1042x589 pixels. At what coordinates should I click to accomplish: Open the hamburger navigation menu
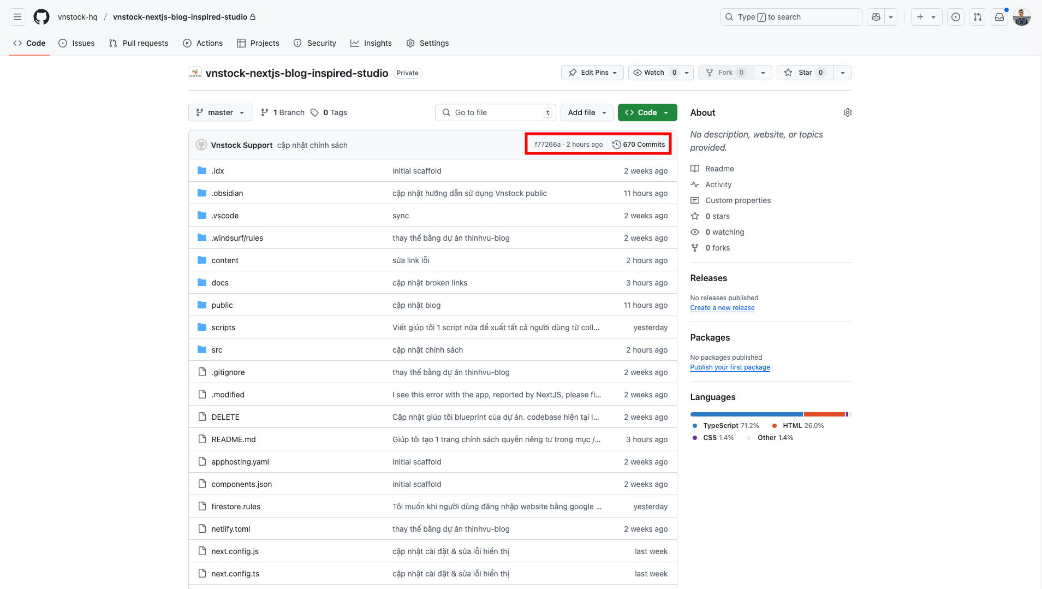(17, 17)
